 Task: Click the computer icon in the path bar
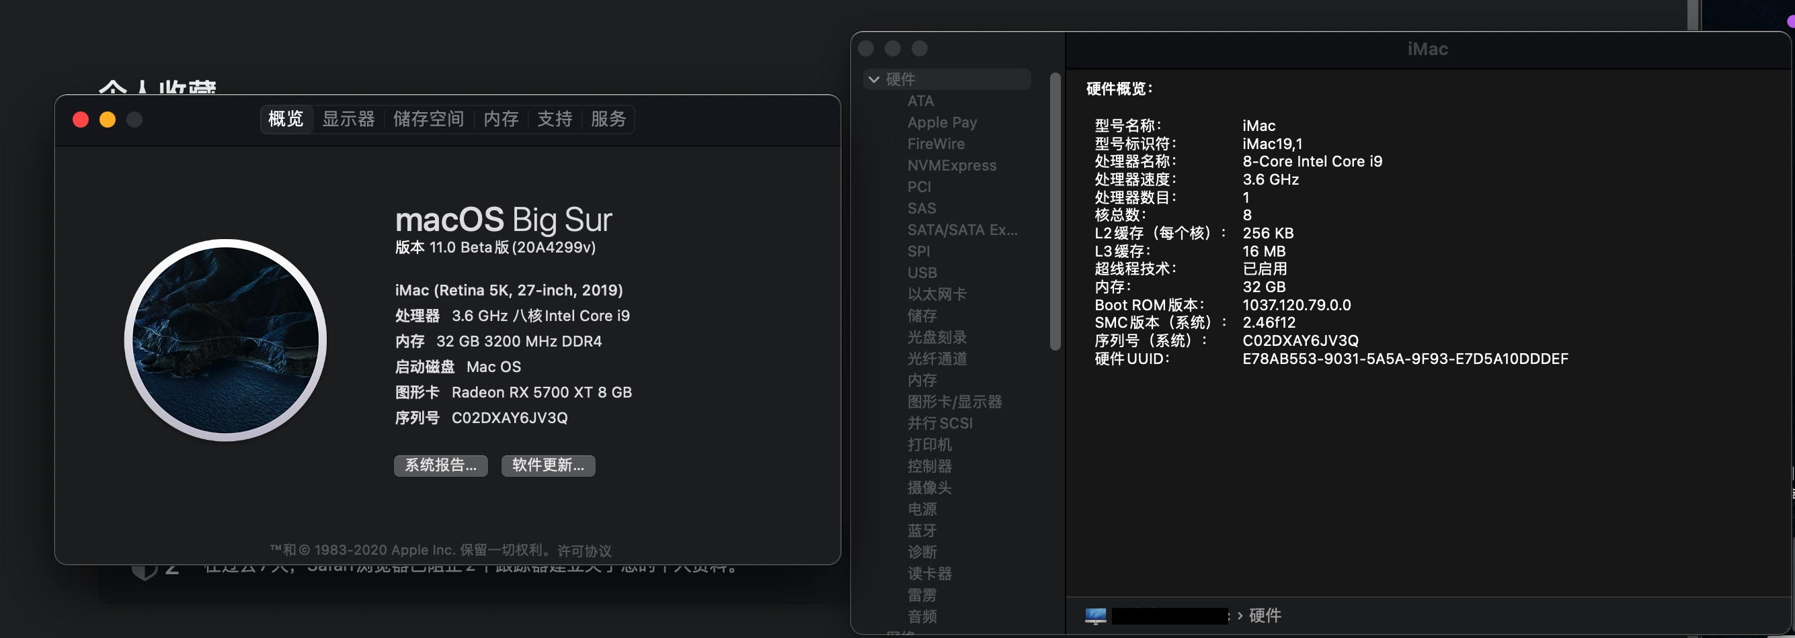(x=1095, y=616)
